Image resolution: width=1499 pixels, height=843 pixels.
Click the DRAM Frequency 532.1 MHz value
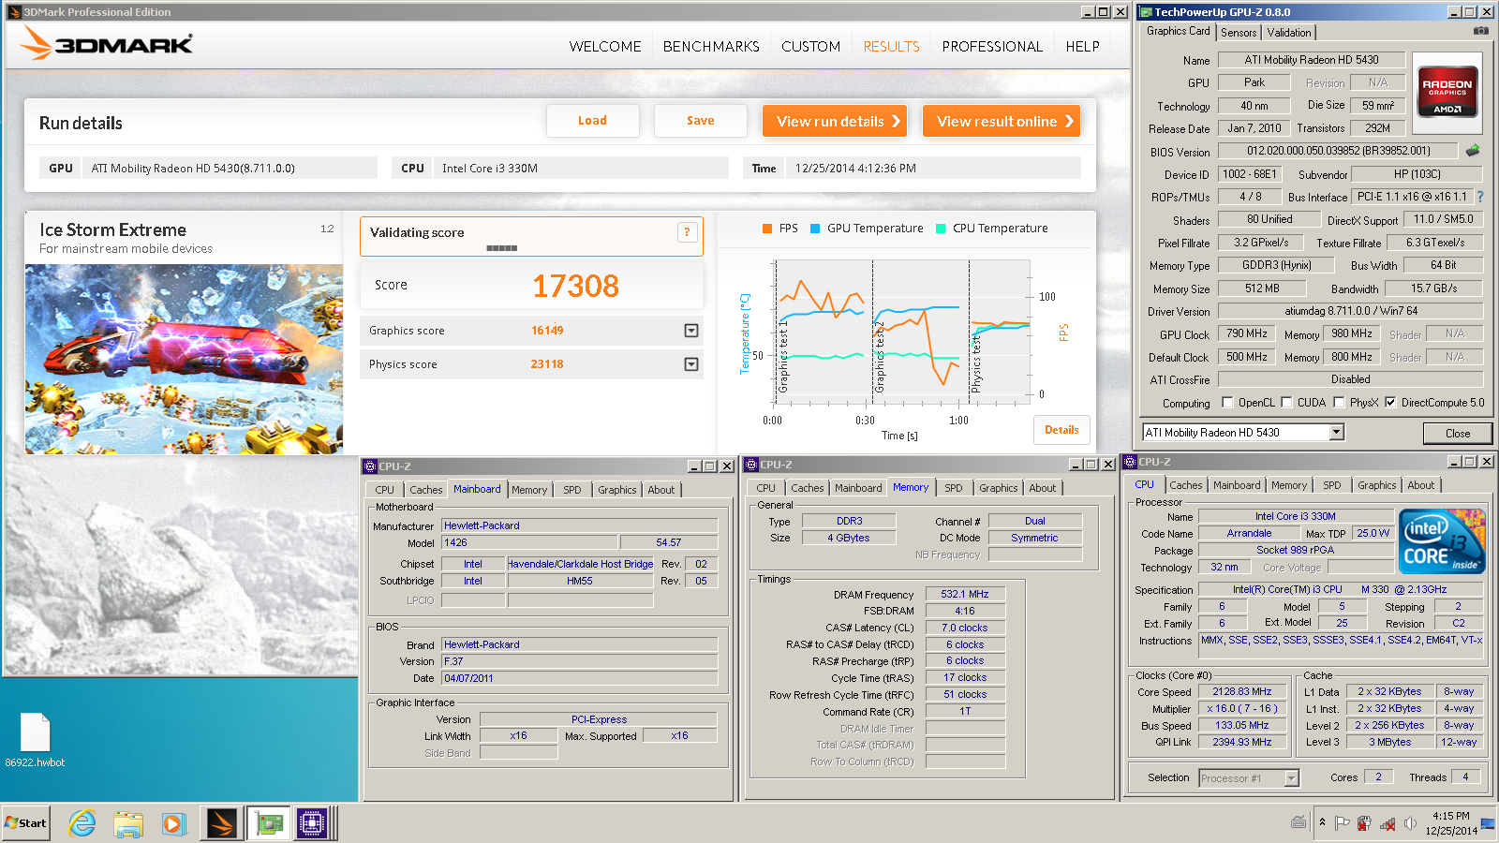965,594
